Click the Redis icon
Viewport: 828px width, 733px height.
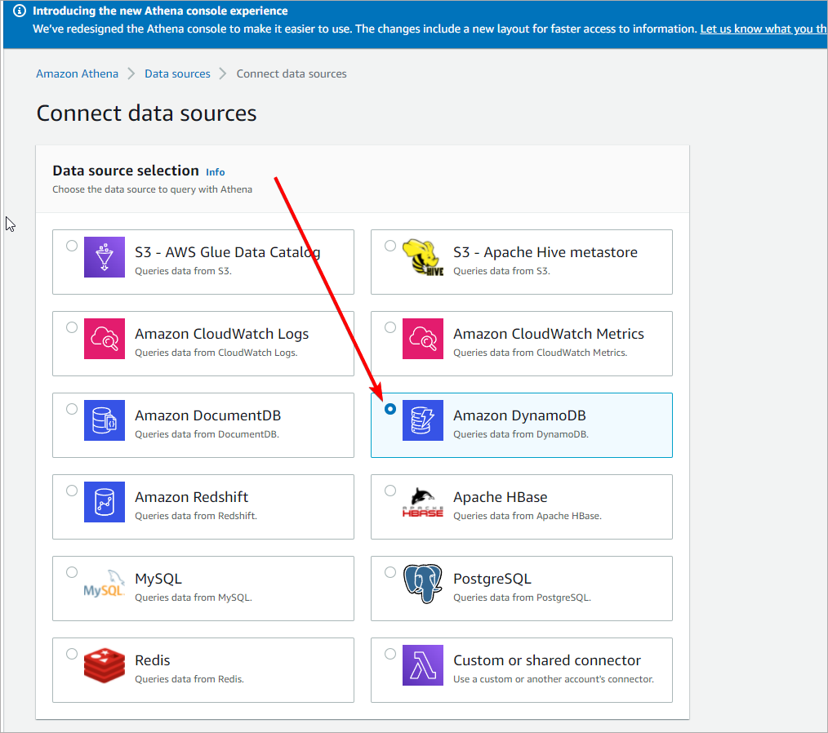(104, 664)
